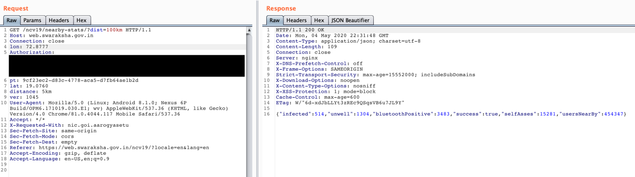Click the ver: 1045 header line
The image size is (635, 177).
[24, 97]
